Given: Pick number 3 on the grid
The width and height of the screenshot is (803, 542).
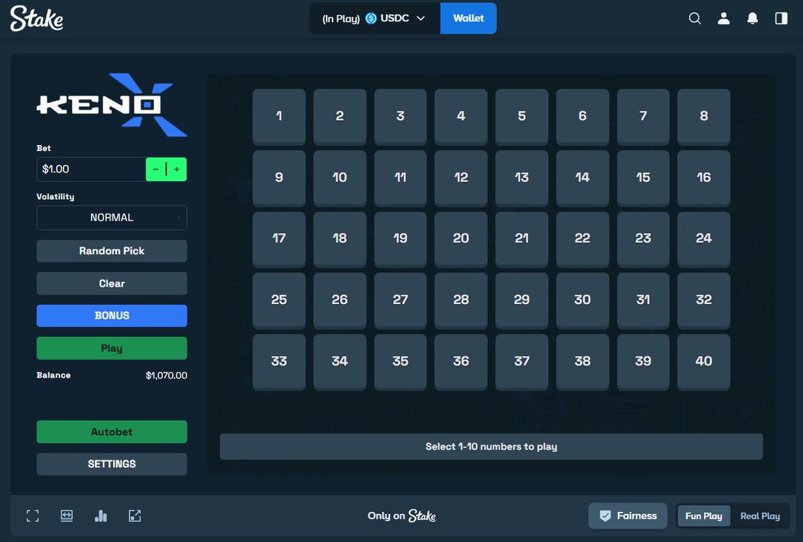Looking at the screenshot, I should click(400, 117).
